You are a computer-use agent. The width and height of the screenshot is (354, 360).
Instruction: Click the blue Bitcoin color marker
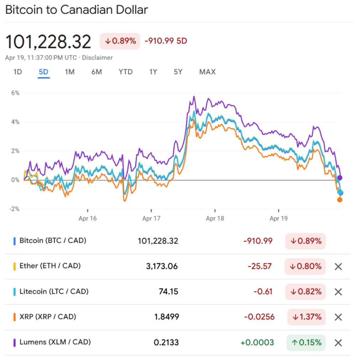pyautogui.click(x=14, y=241)
